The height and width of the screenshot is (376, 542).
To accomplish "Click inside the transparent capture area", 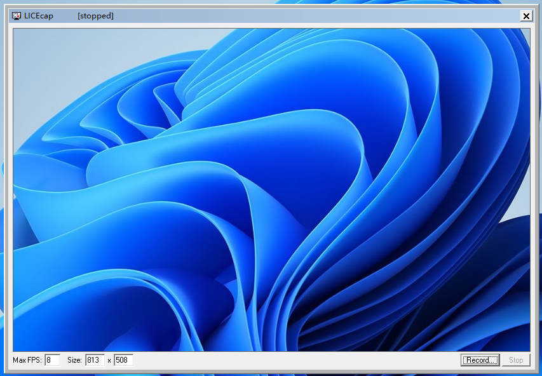I will [x=271, y=191].
